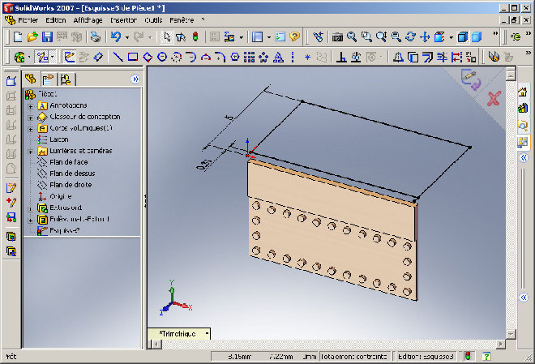Screen dimensions: 535x364
Task: Click the Trim Entities icon
Action: tap(442, 57)
